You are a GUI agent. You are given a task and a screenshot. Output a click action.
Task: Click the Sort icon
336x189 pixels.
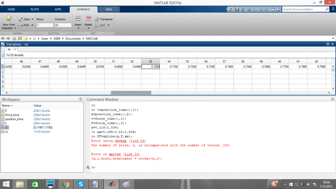(x=97, y=25)
